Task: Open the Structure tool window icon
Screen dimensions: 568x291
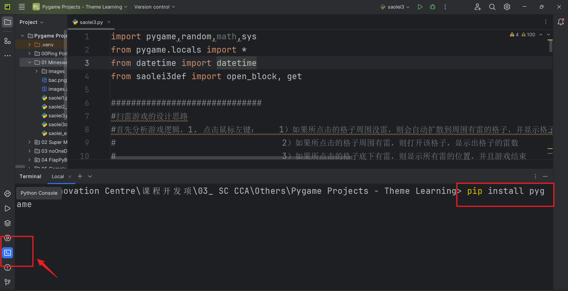Action: pyautogui.click(x=7, y=41)
